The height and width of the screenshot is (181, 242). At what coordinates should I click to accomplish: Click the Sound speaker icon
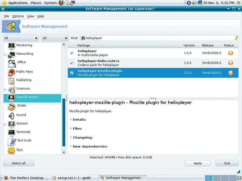[11, 116]
